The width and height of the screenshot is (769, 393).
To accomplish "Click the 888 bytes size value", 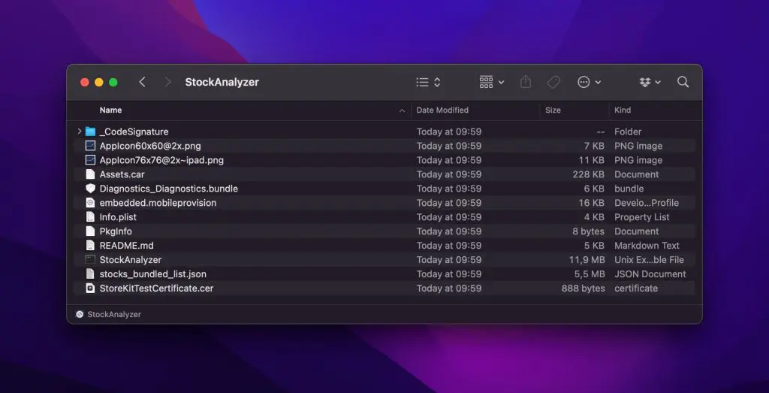I will tap(583, 288).
